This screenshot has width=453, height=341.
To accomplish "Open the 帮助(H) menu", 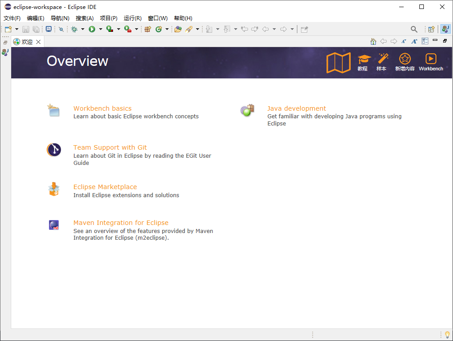I will click(x=183, y=18).
